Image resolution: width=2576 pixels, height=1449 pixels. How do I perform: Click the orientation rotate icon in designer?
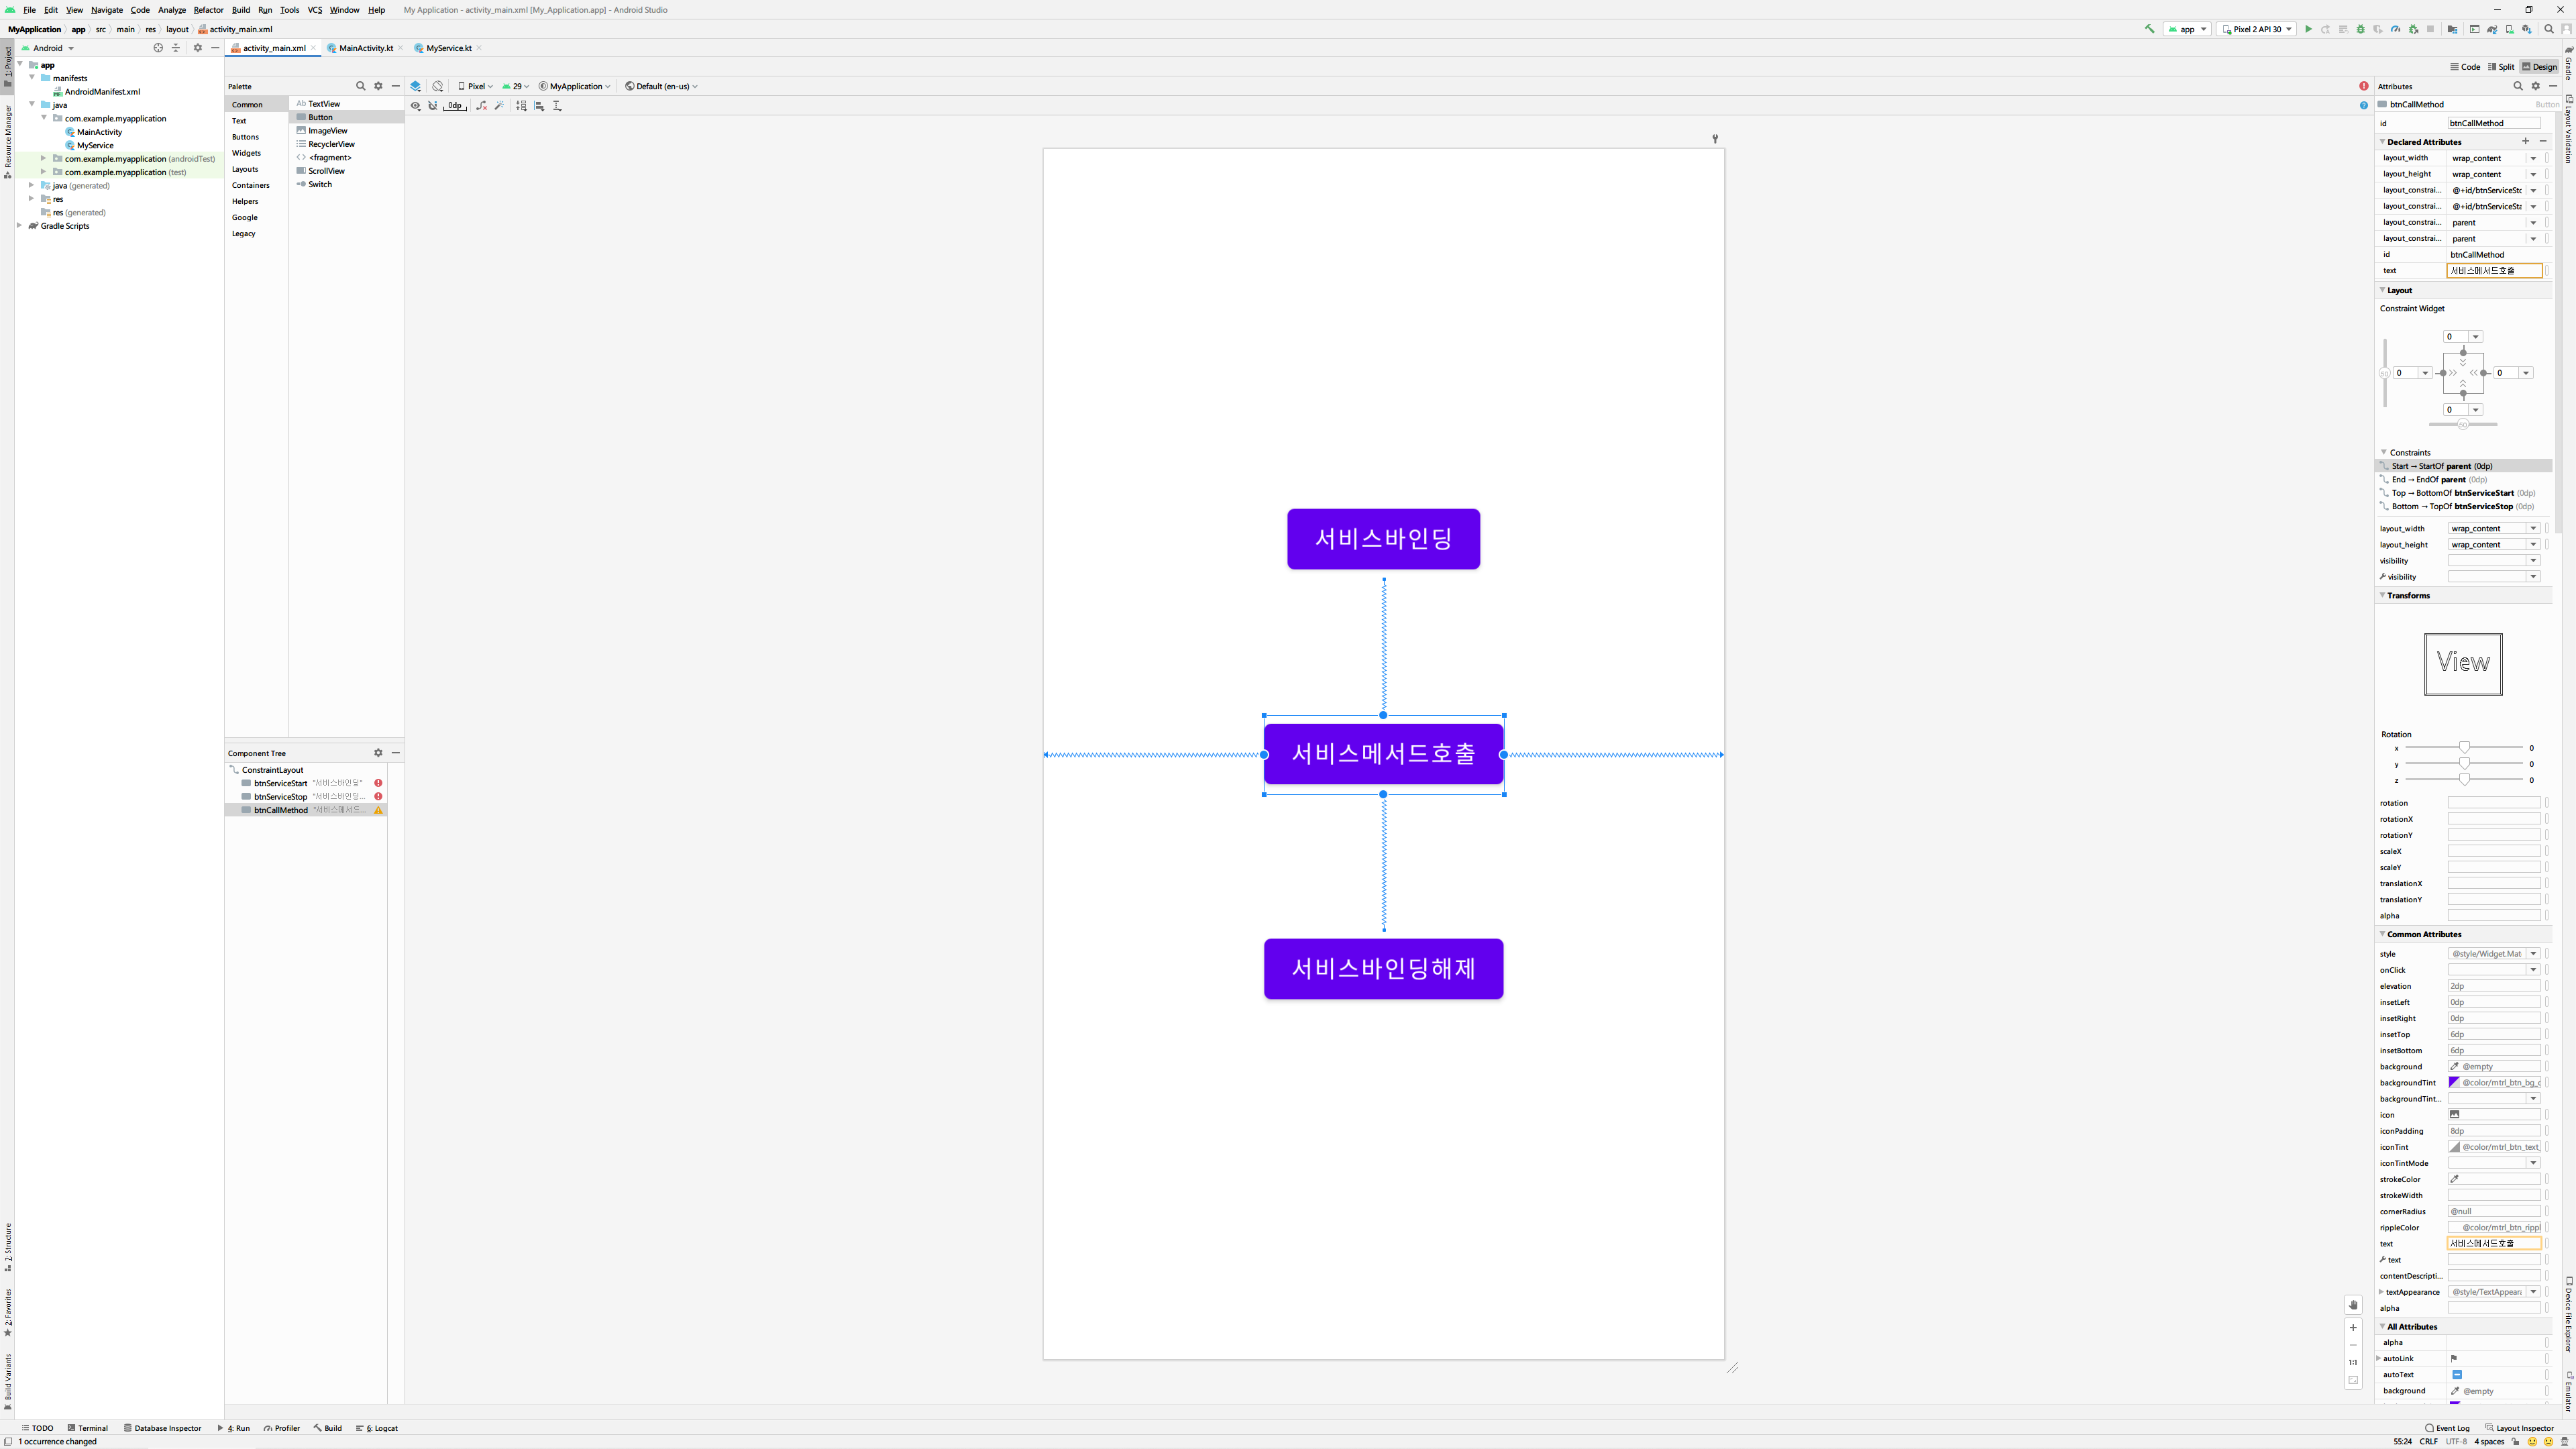pos(438,86)
